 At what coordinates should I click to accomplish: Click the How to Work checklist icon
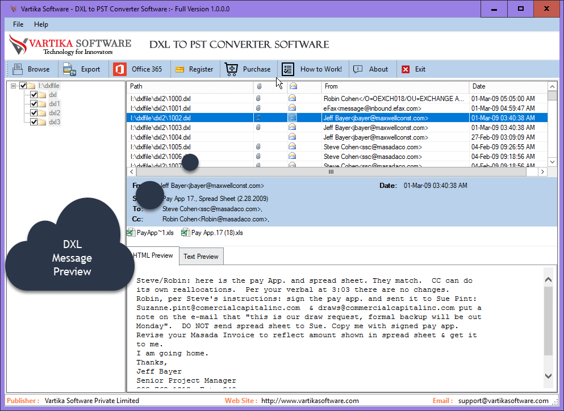pyautogui.click(x=288, y=69)
